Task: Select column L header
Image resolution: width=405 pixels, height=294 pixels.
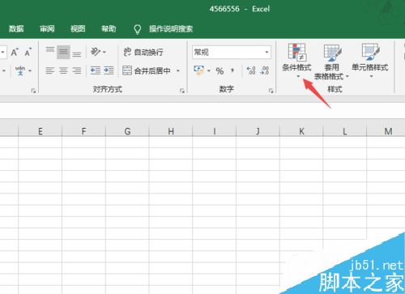Action: click(345, 131)
